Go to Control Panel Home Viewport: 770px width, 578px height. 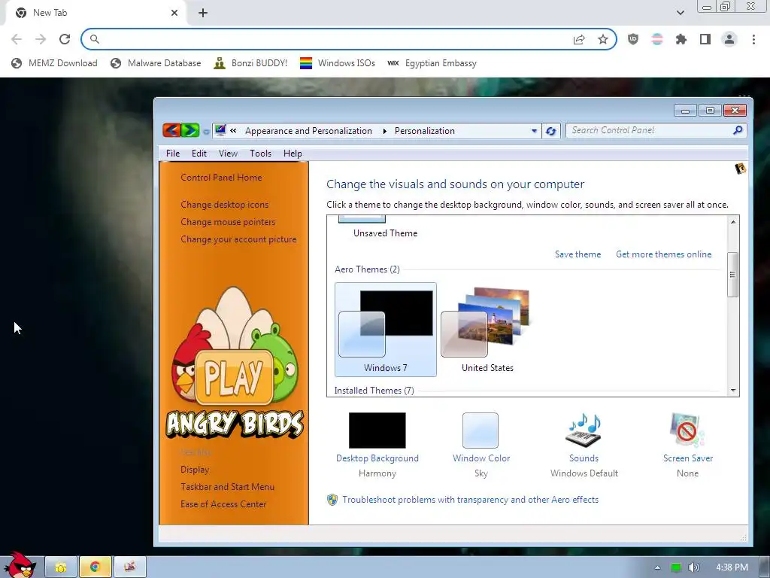coord(221,178)
